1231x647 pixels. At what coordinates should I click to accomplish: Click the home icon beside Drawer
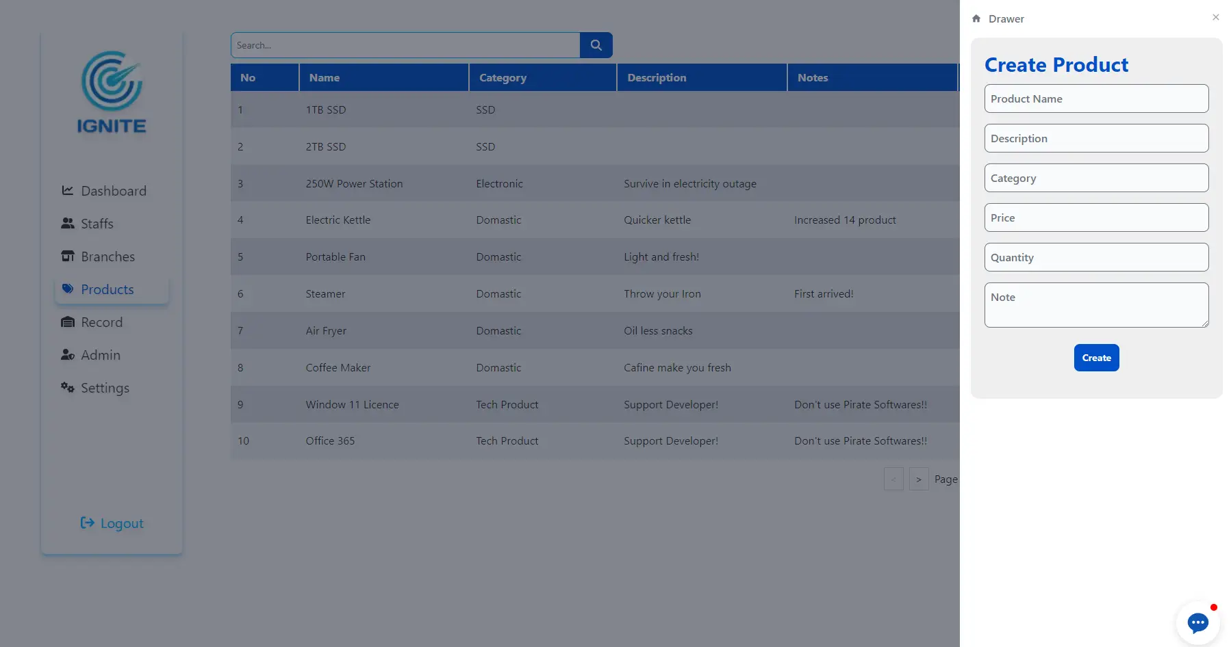976,19
